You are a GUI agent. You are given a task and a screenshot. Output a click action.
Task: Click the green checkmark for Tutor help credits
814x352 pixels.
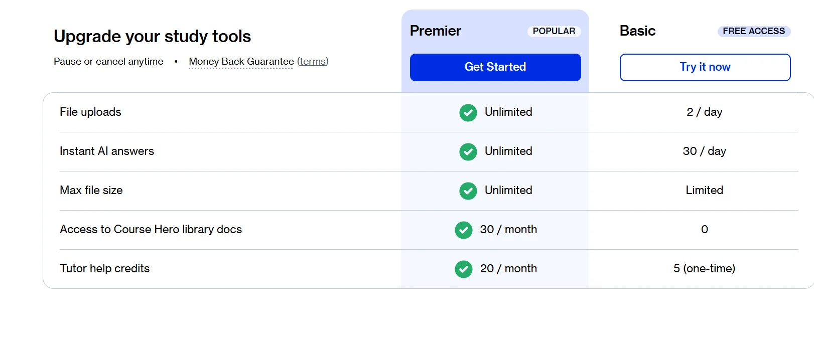463,269
